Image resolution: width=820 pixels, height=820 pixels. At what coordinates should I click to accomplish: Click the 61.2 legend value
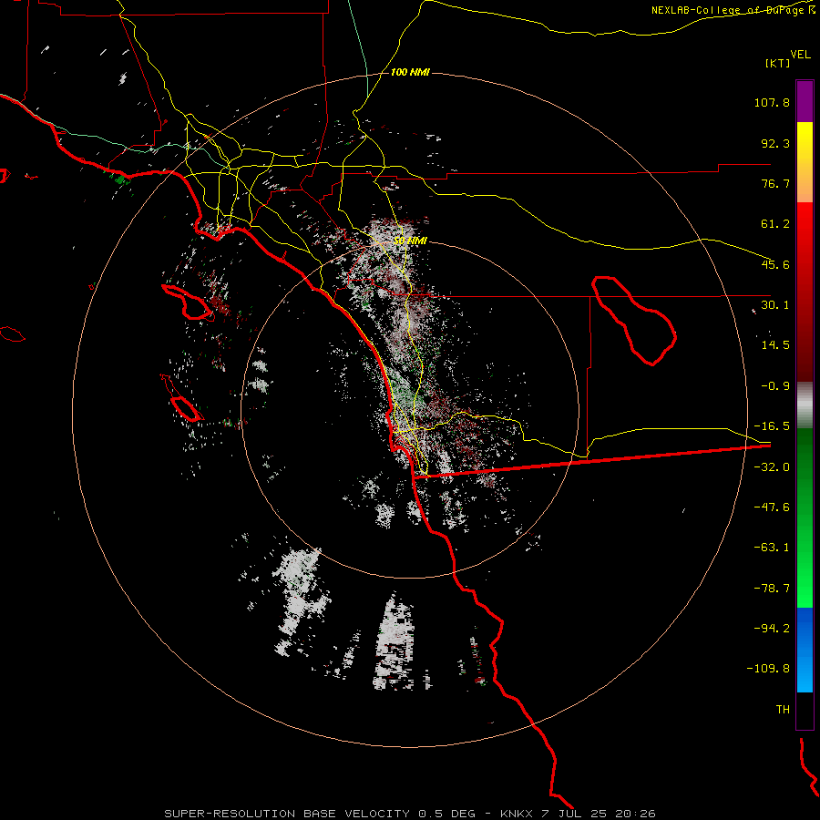tap(775, 224)
